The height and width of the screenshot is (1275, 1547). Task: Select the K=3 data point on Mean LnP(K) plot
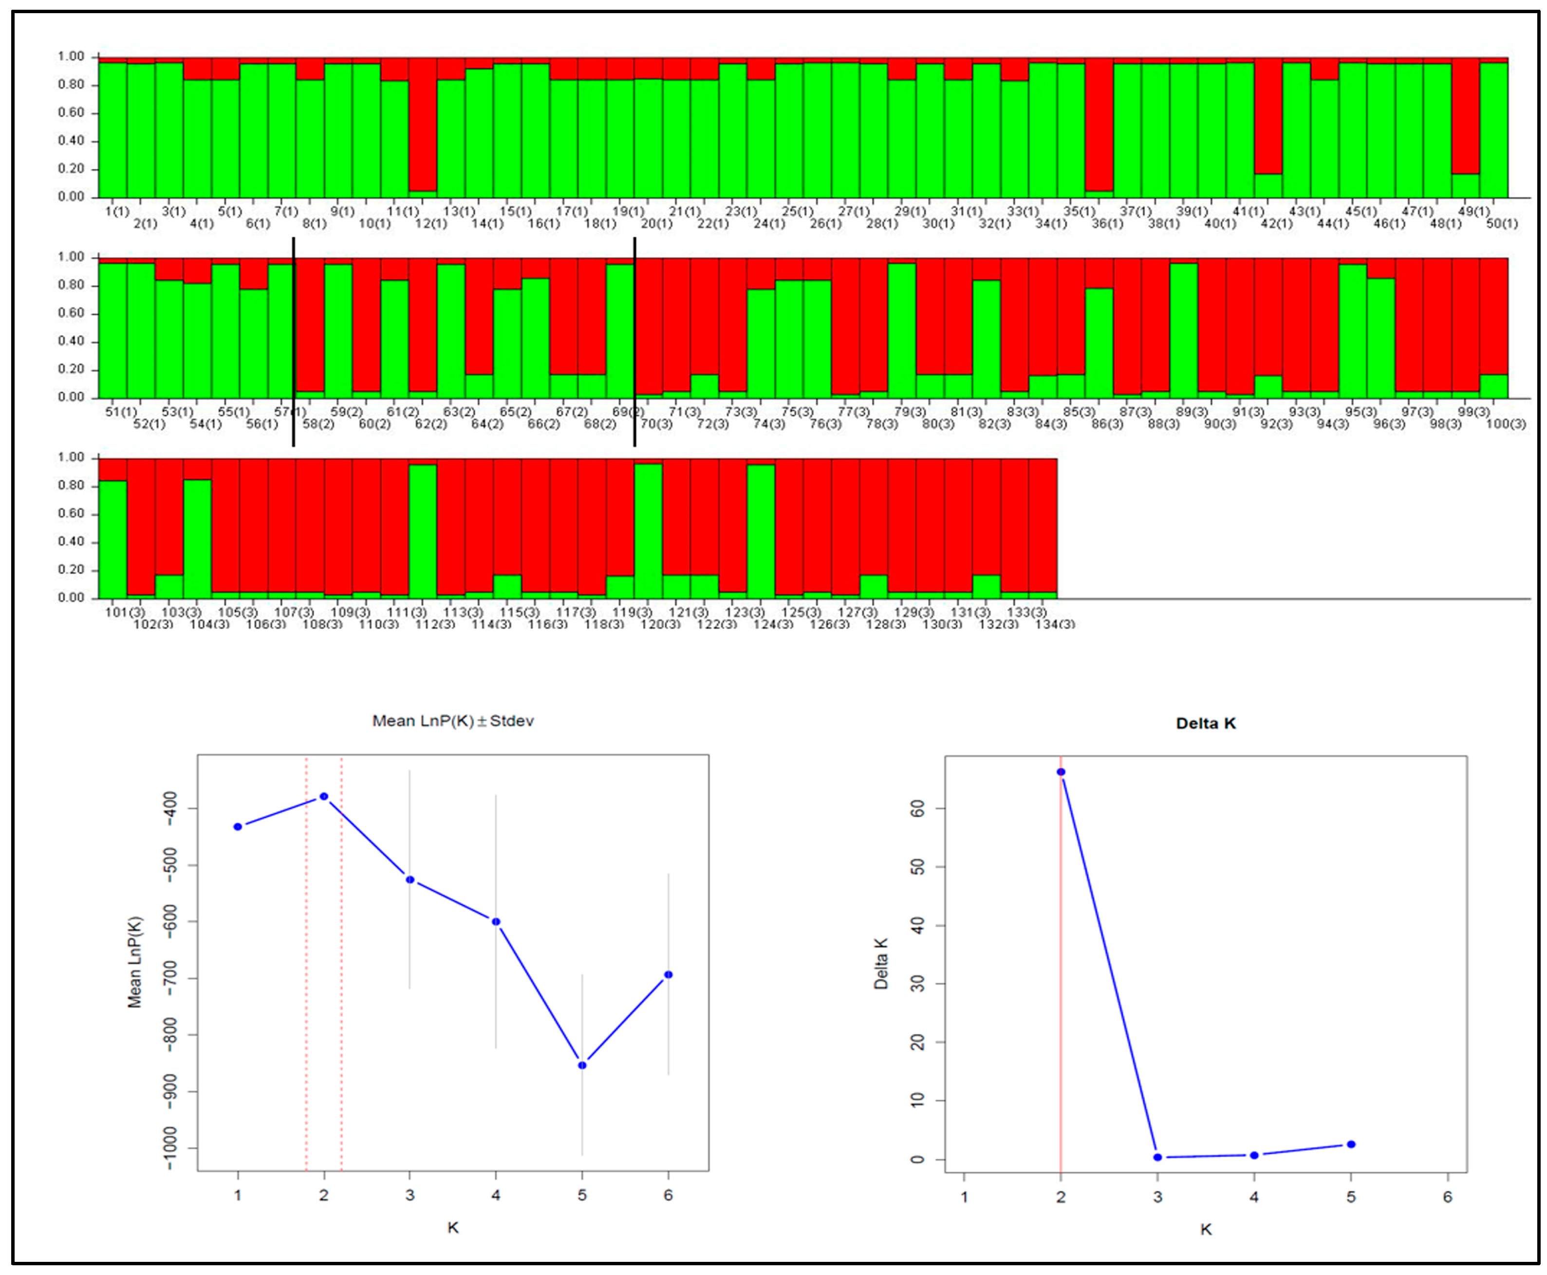click(x=410, y=880)
